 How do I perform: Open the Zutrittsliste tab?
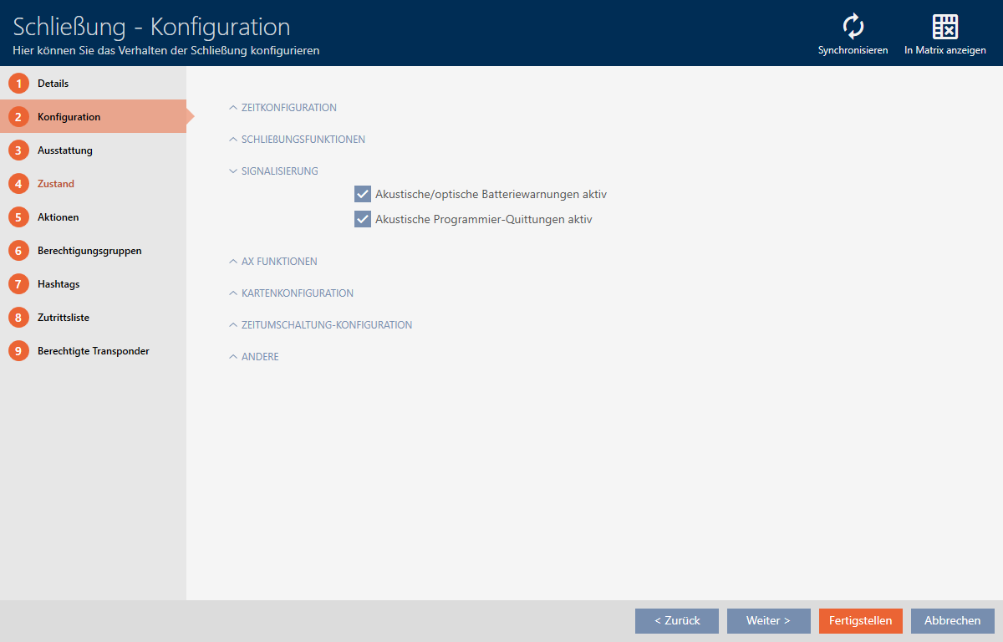(64, 318)
